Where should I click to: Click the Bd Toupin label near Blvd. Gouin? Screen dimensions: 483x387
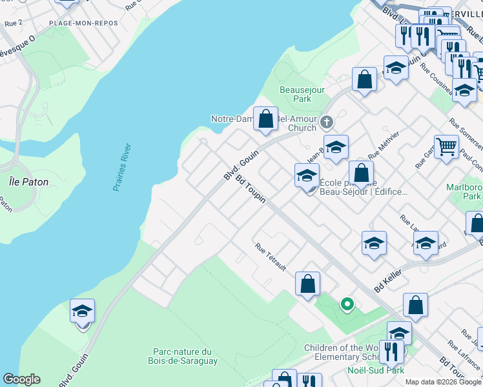point(251,189)
